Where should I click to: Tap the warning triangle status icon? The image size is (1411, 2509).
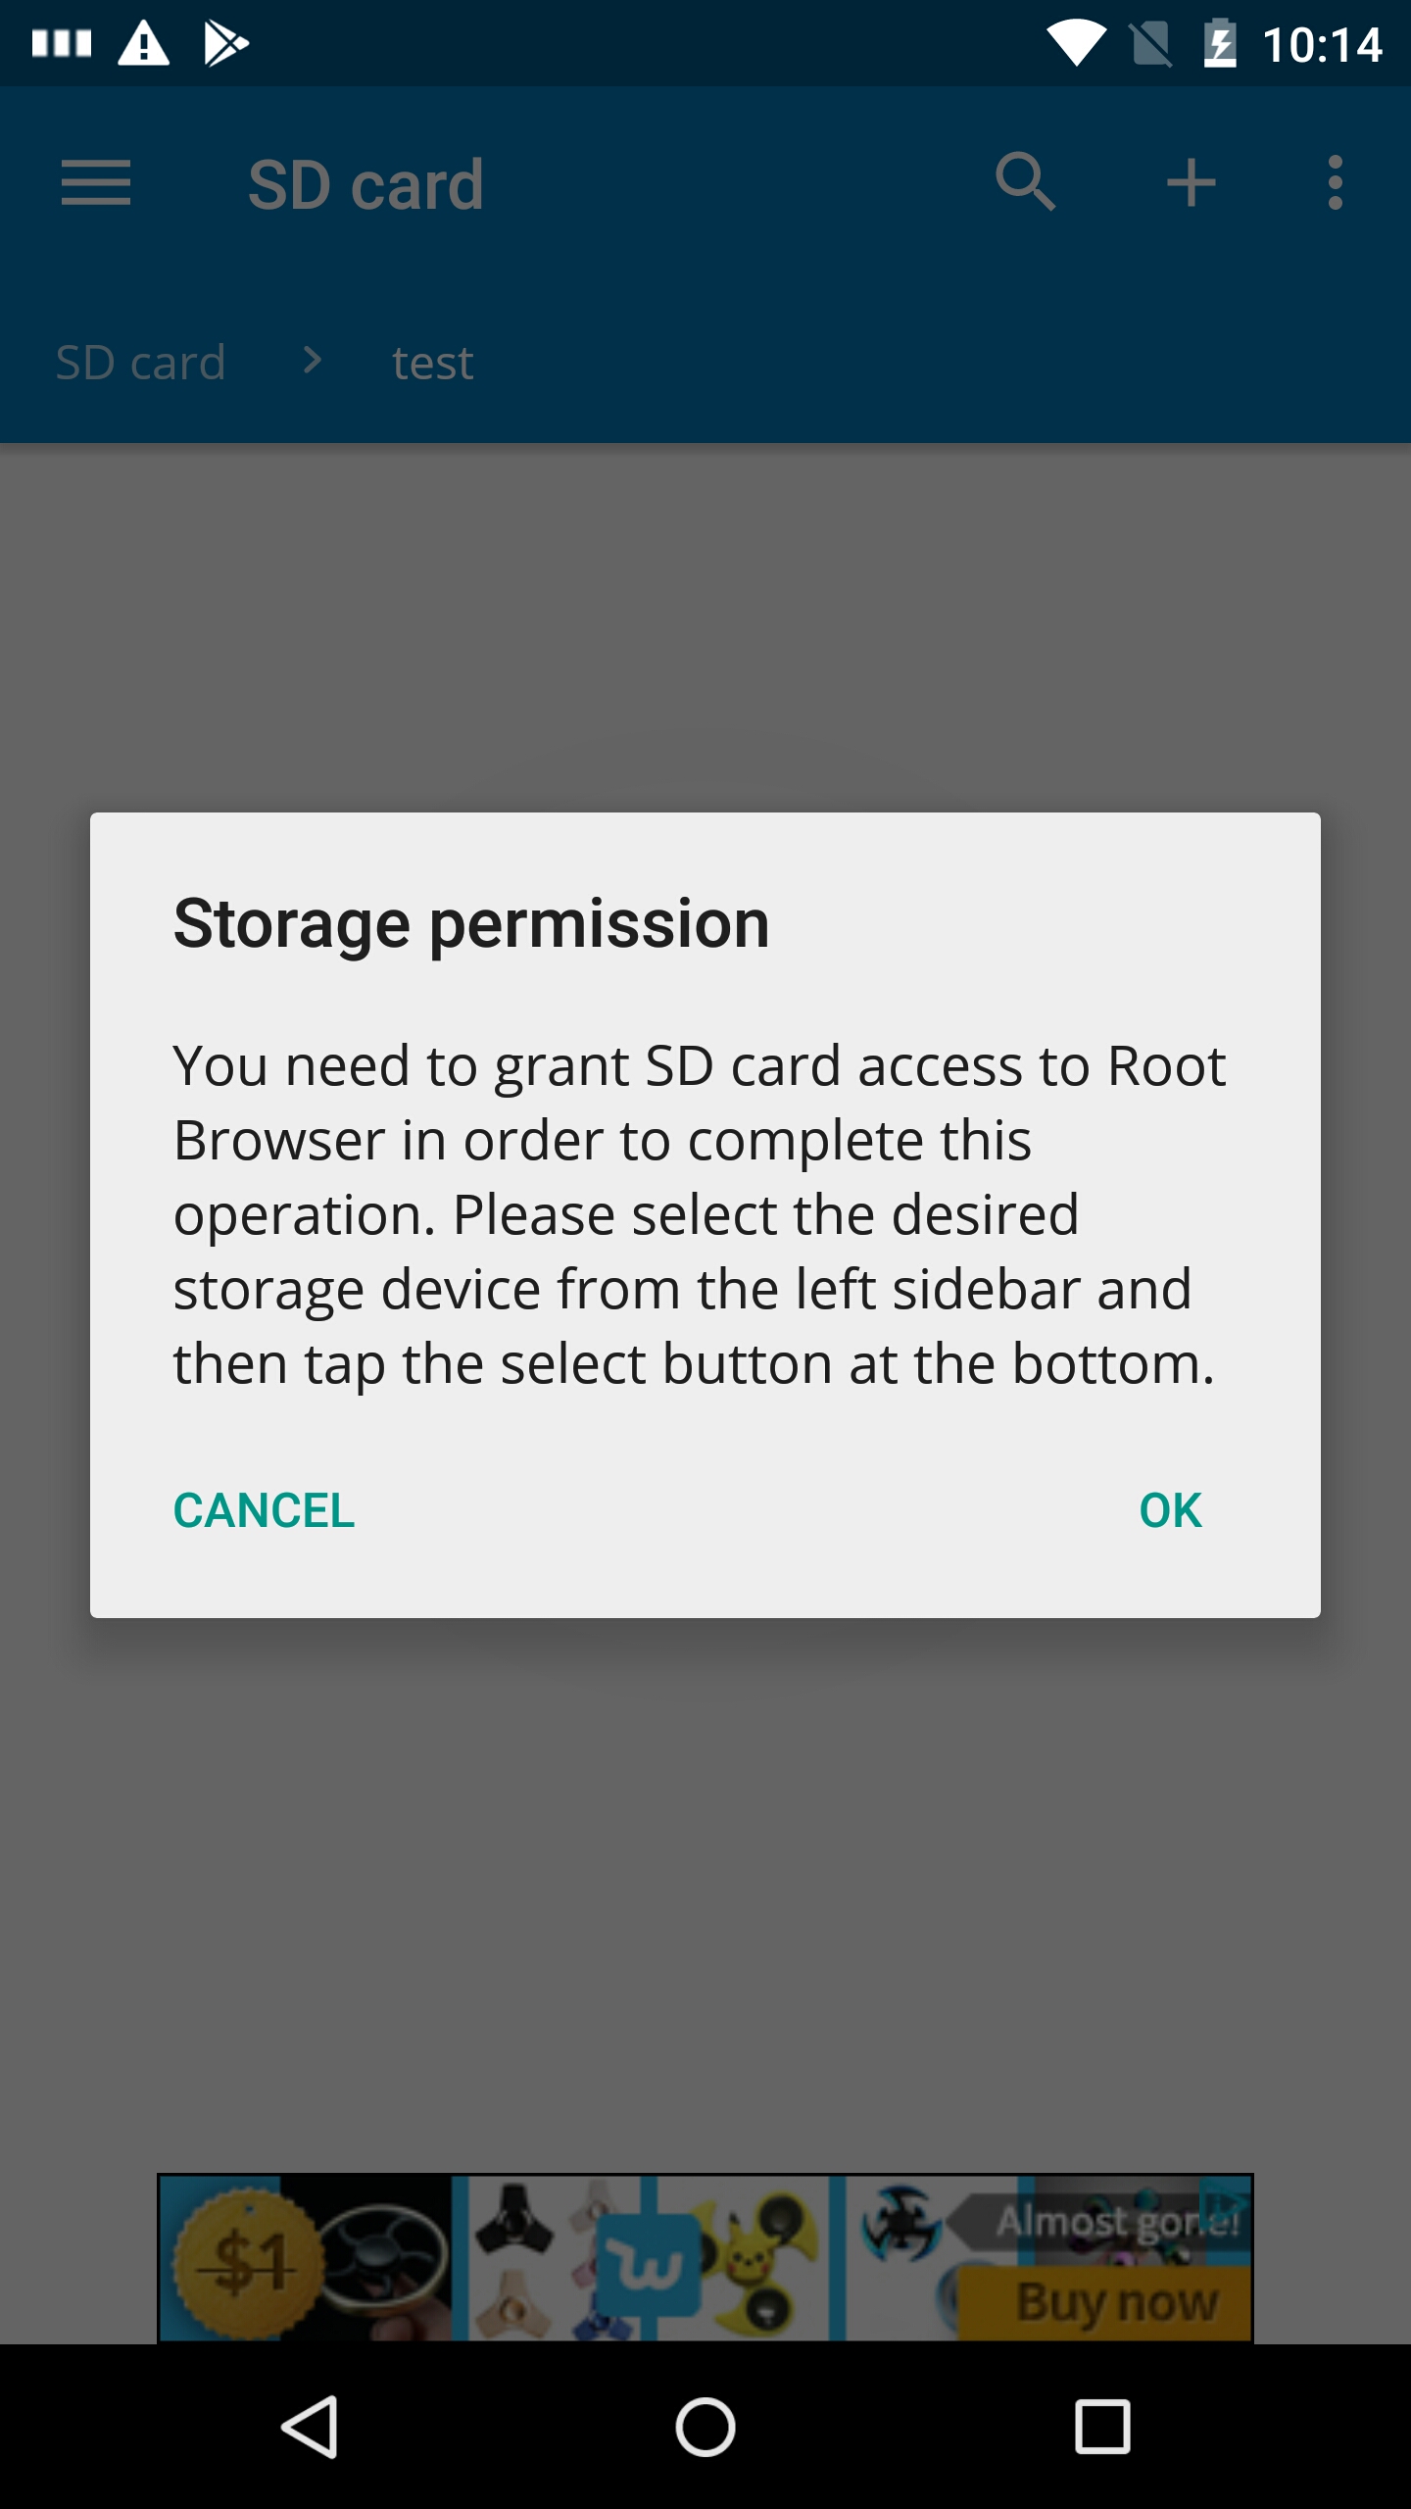pyautogui.click(x=144, y=44)
